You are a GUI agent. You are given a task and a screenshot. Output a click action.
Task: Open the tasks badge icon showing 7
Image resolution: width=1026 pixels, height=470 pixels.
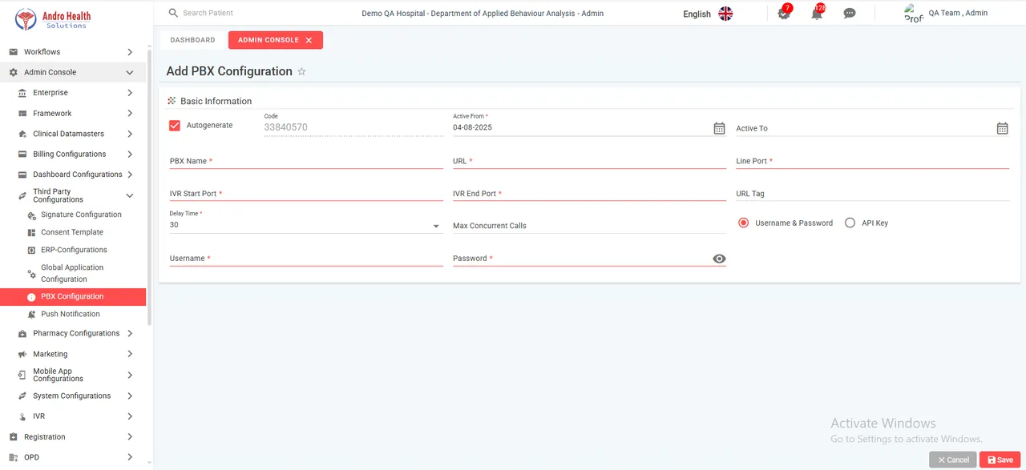(784, 13)
